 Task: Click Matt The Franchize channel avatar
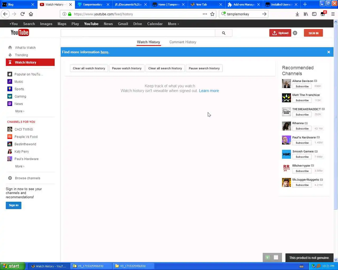click(x=286, y=98)
